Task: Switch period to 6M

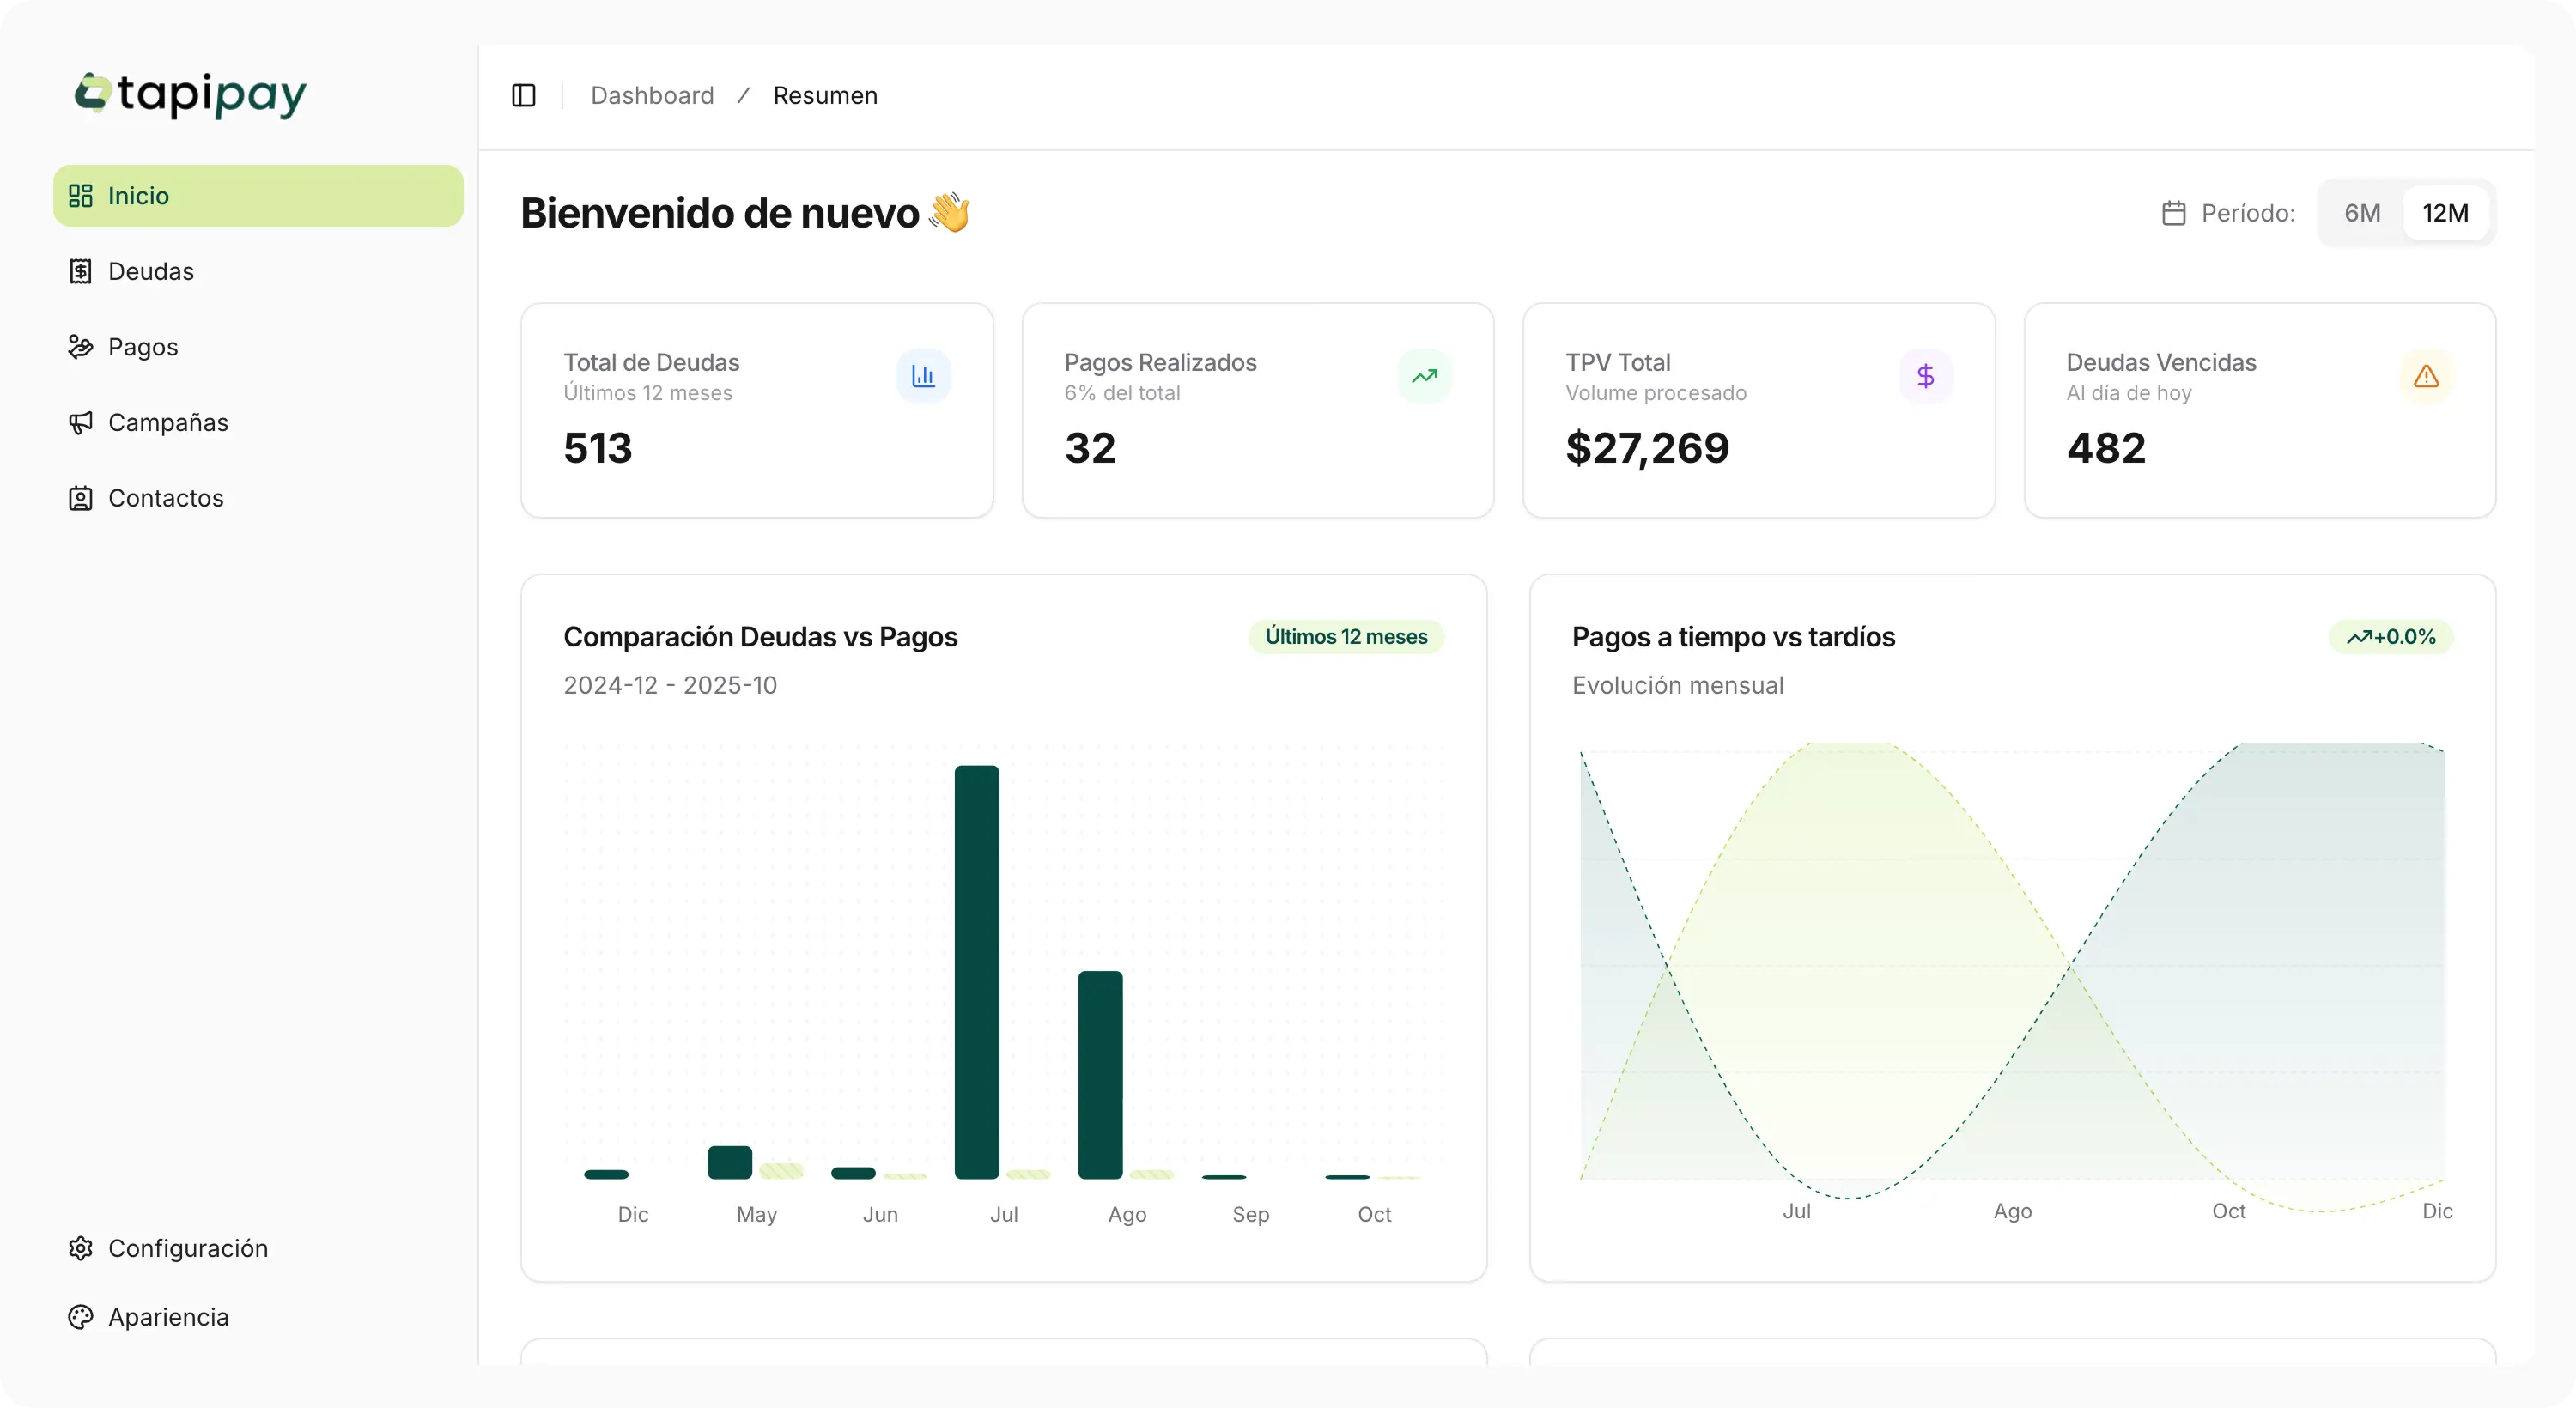Action: coord(2362,212)
